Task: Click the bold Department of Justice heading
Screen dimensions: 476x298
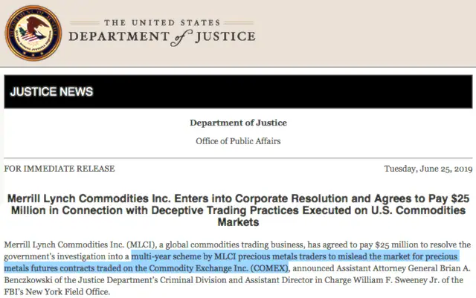Action: click(x=238, y=123)
